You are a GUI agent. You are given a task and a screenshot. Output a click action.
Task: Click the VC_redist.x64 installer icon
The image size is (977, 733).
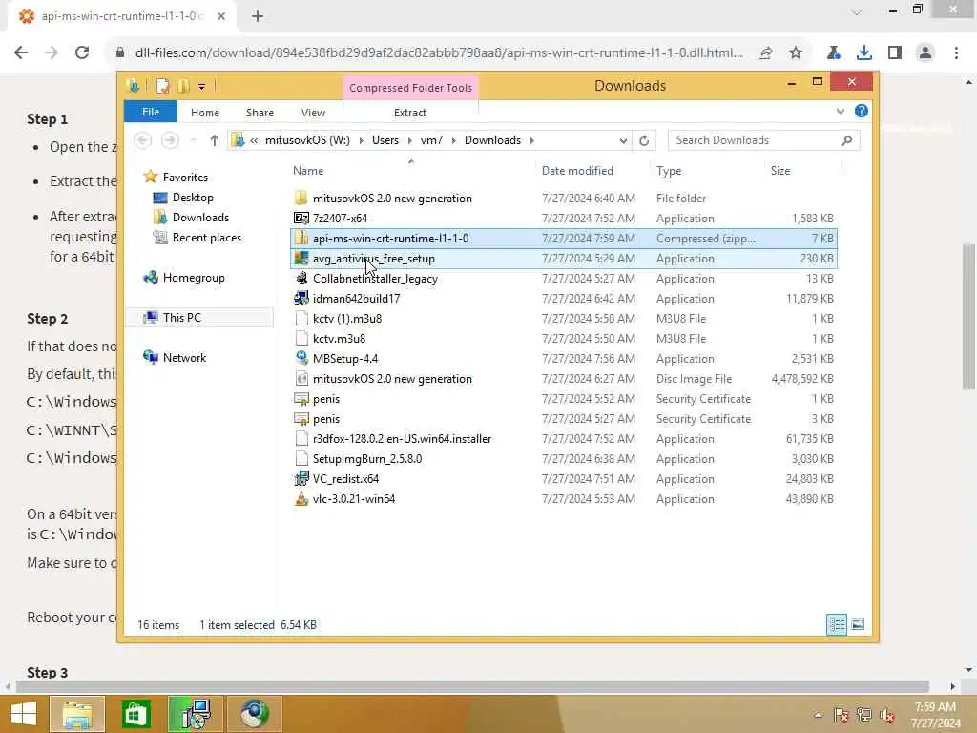click(301, 479)
